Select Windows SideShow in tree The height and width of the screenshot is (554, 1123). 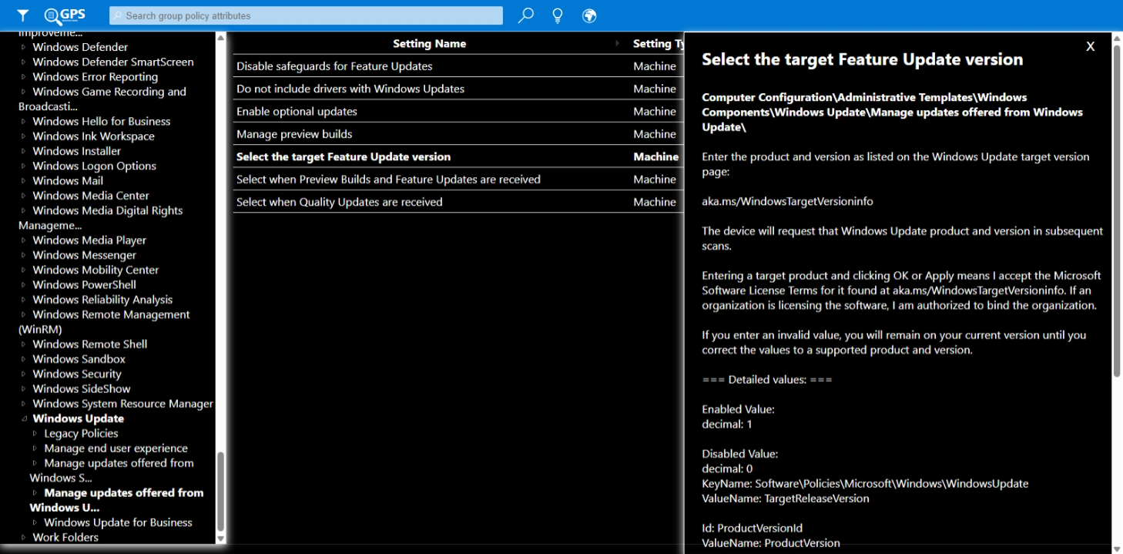tap(82, 389)
